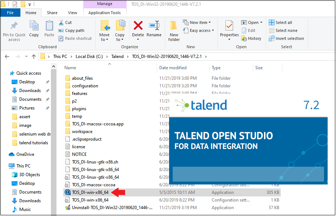Open Pictures in Quick access
Image resolution: width=336 pixels, height=216 pixels.
[x=23, y=108]
